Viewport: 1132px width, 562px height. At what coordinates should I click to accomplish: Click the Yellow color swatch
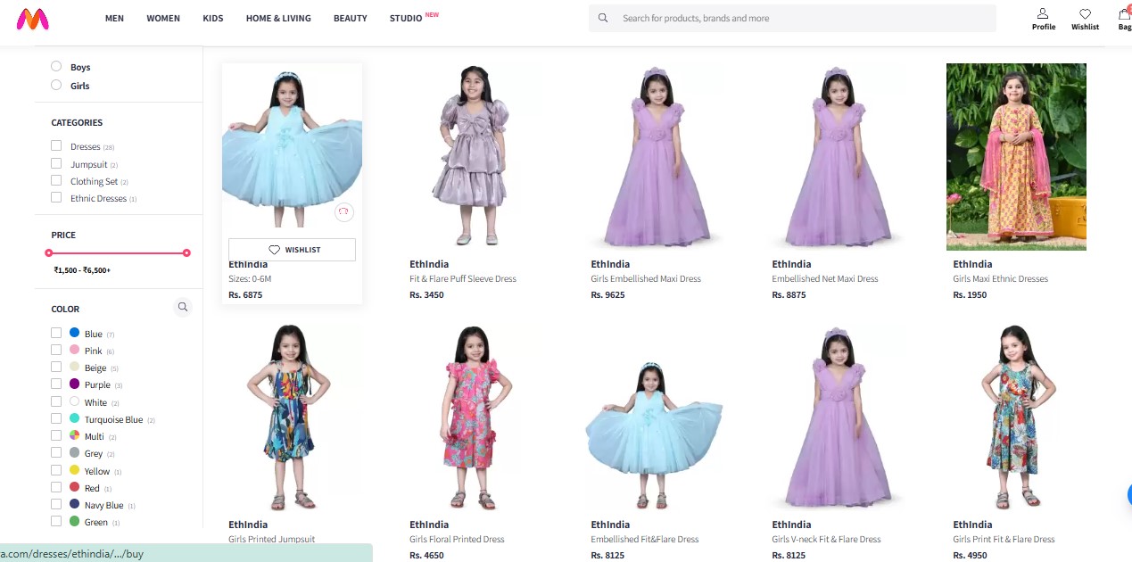[x=75, y=470]
